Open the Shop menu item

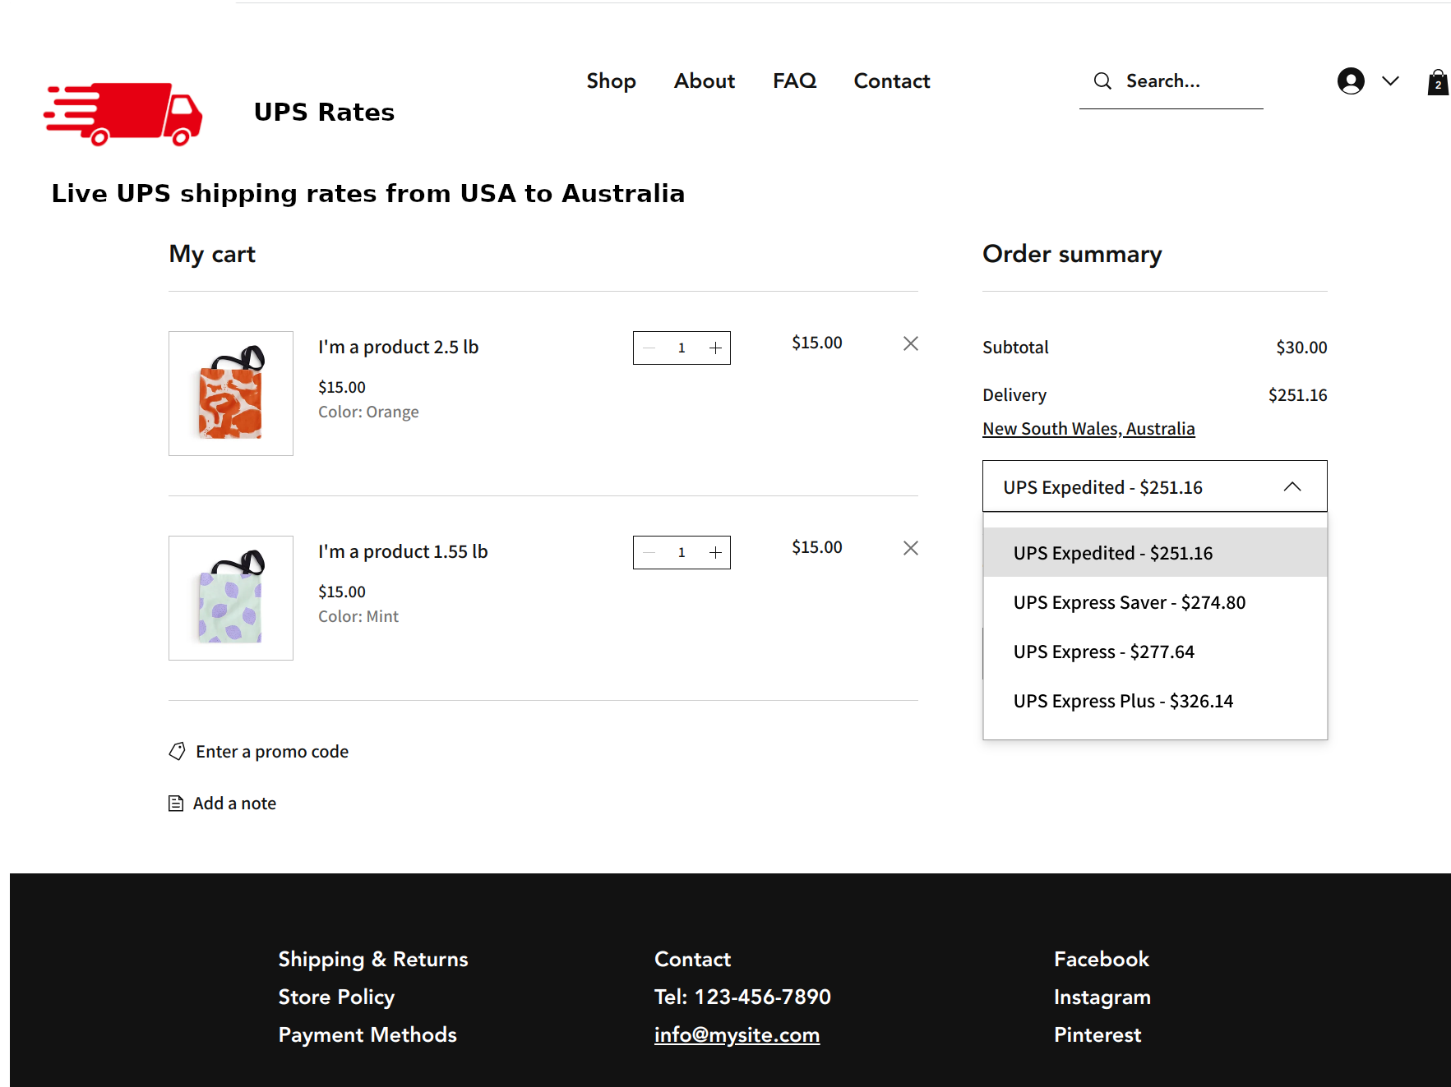point(611,81)
